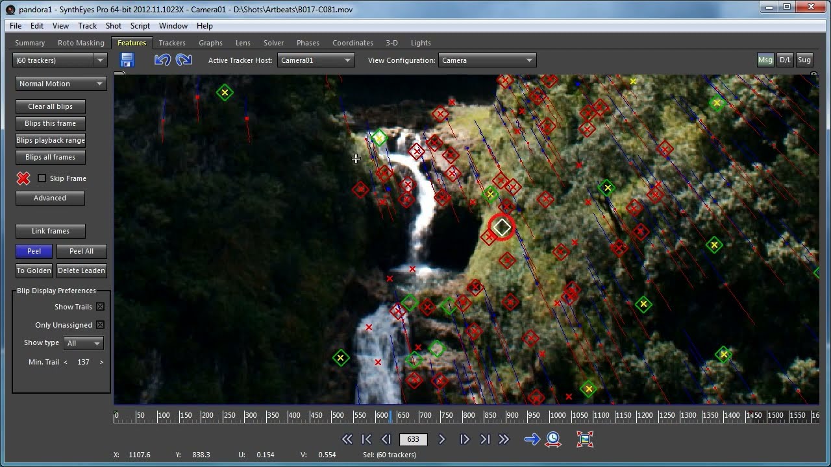Click the Redo arrow icon

184,60
